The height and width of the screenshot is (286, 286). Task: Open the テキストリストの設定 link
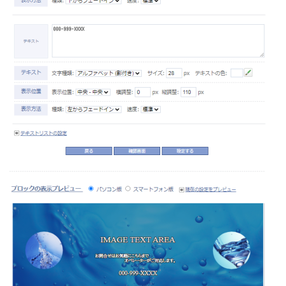pyautogui.click(x=43, y=133)
